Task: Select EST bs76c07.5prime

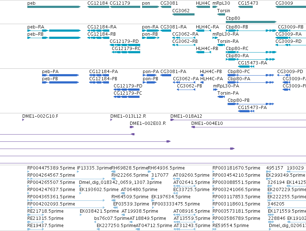Action: 112,218
